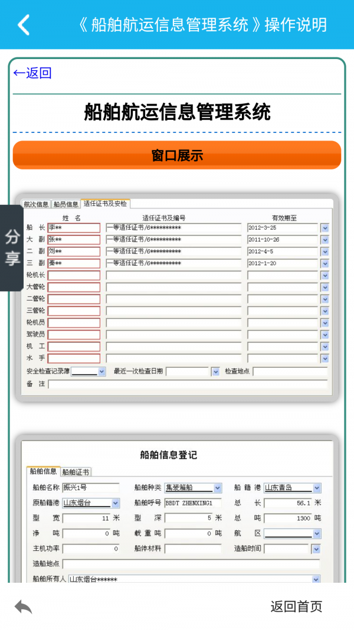
Task: Click the 备注 text field
Action: (187, 384)
